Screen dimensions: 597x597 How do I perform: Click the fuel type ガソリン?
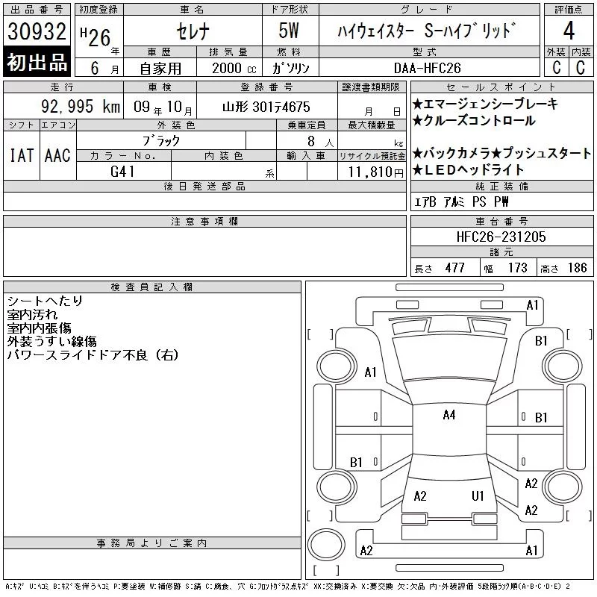point(290,68)
